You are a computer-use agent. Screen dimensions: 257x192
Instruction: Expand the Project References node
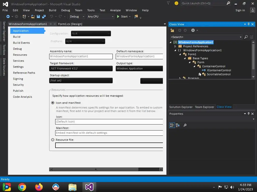[175, 46]
